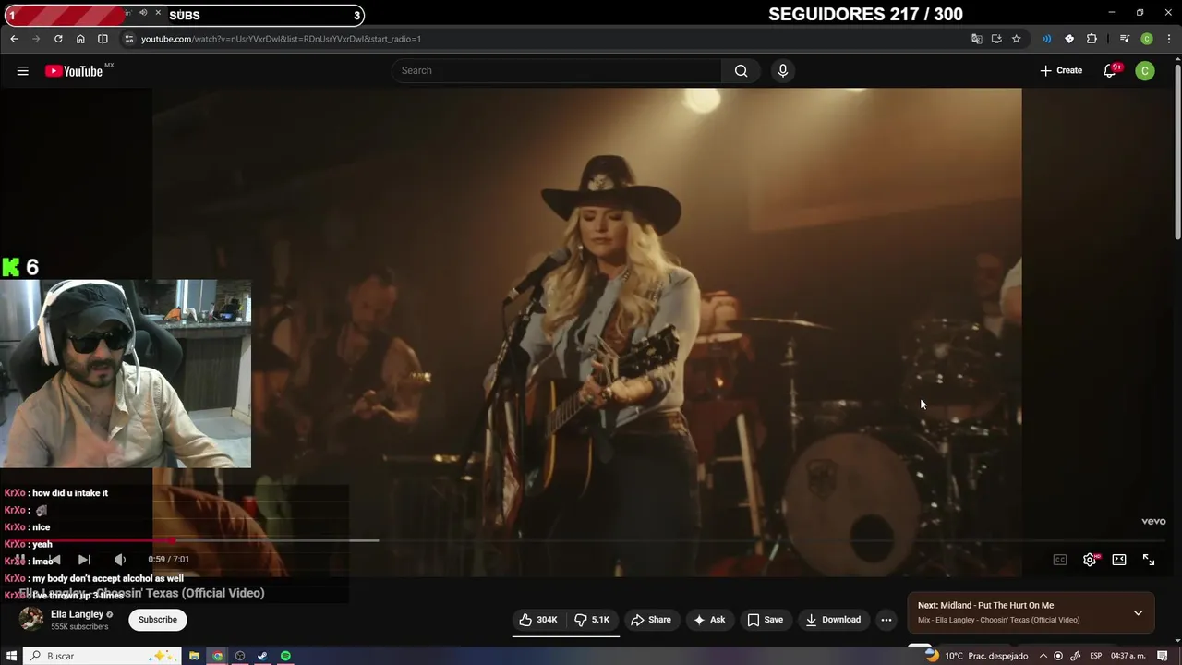Open the browser three-dot menu
This screenshot has height=665, width=1182.
pyautogui.click(x=1167, y=39)
